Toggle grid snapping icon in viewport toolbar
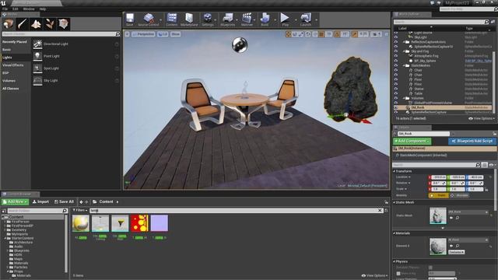The height and width of the screenshot is (280, 498). (321, 34)
